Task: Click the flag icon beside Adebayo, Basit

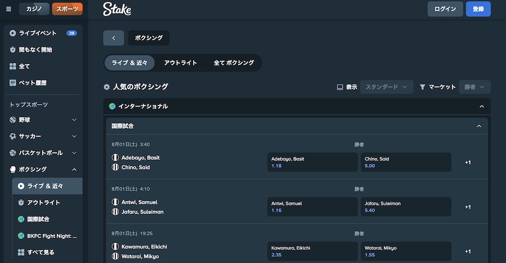Action: (115, 158)
